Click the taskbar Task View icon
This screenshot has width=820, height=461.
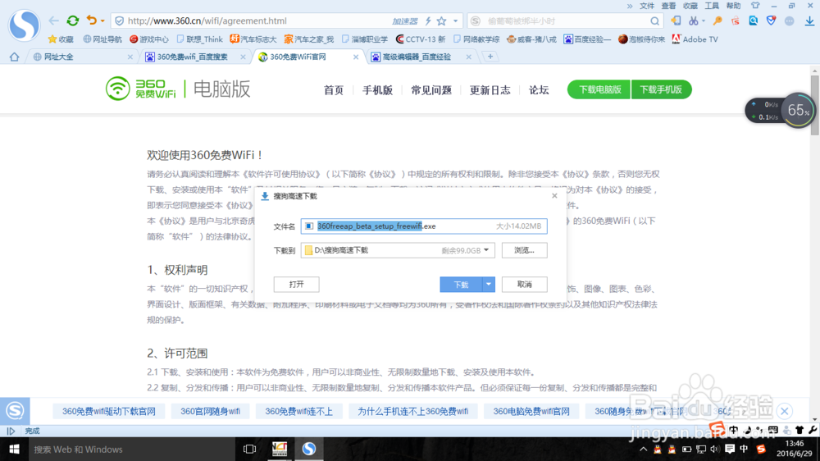point(249,449)
